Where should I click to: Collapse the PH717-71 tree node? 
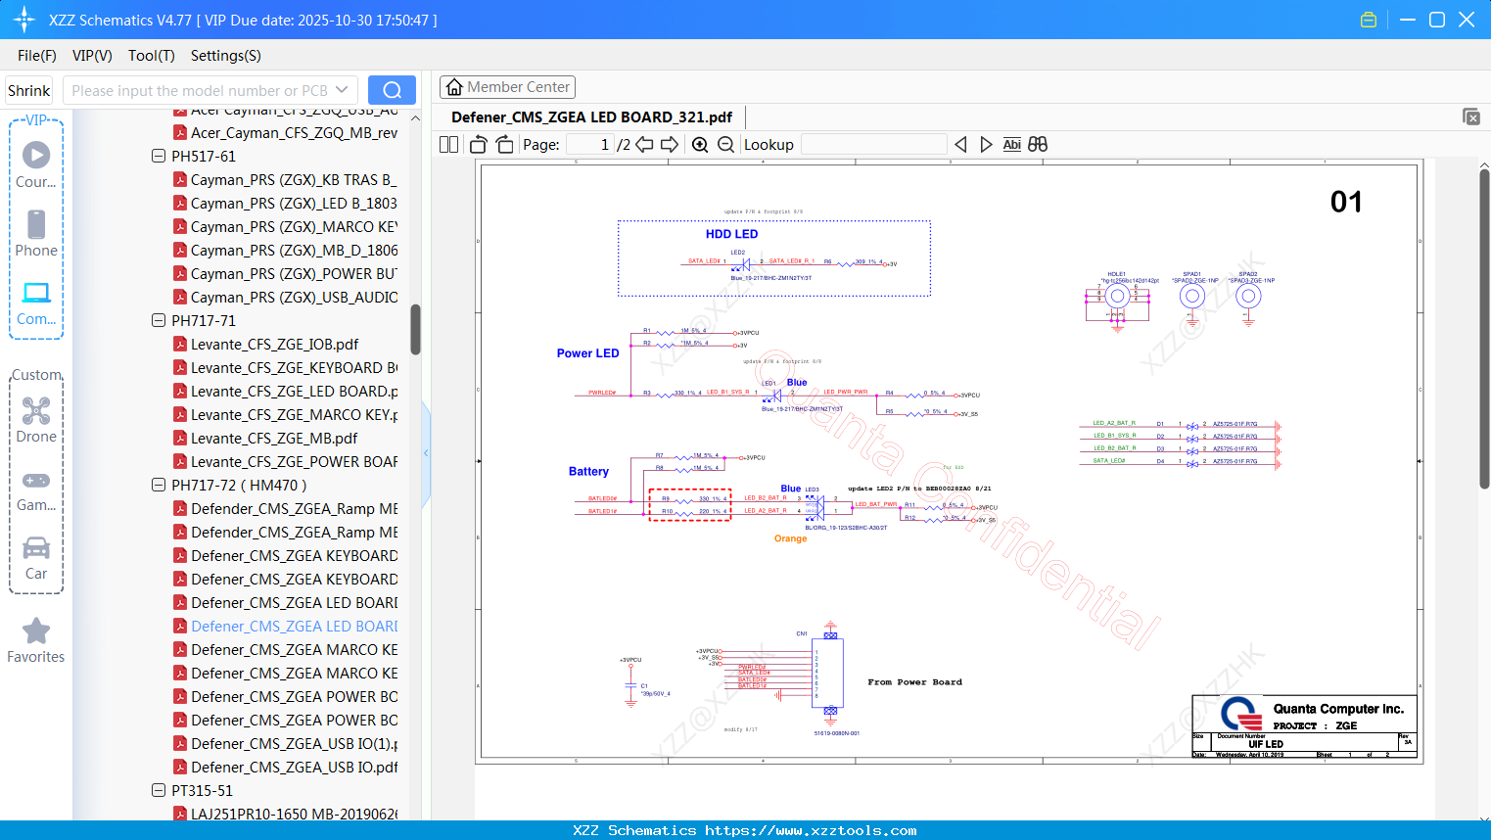(159, 320)
